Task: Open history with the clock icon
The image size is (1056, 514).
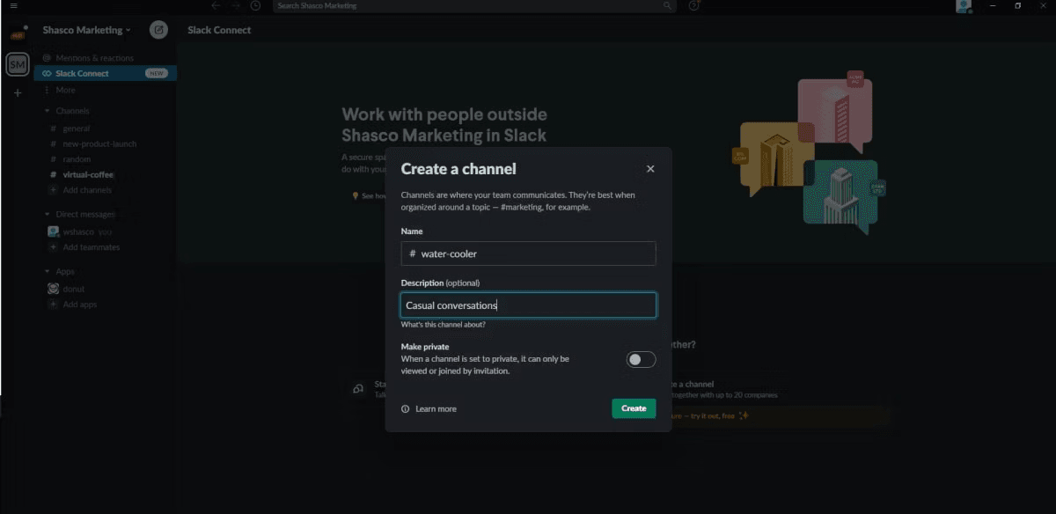Action: 255,5
